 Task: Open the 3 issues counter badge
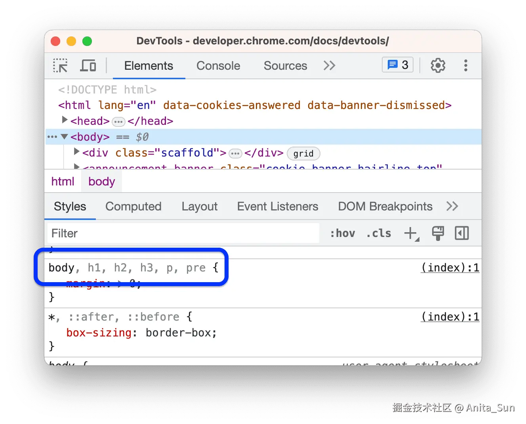click(x=398, y=65)
